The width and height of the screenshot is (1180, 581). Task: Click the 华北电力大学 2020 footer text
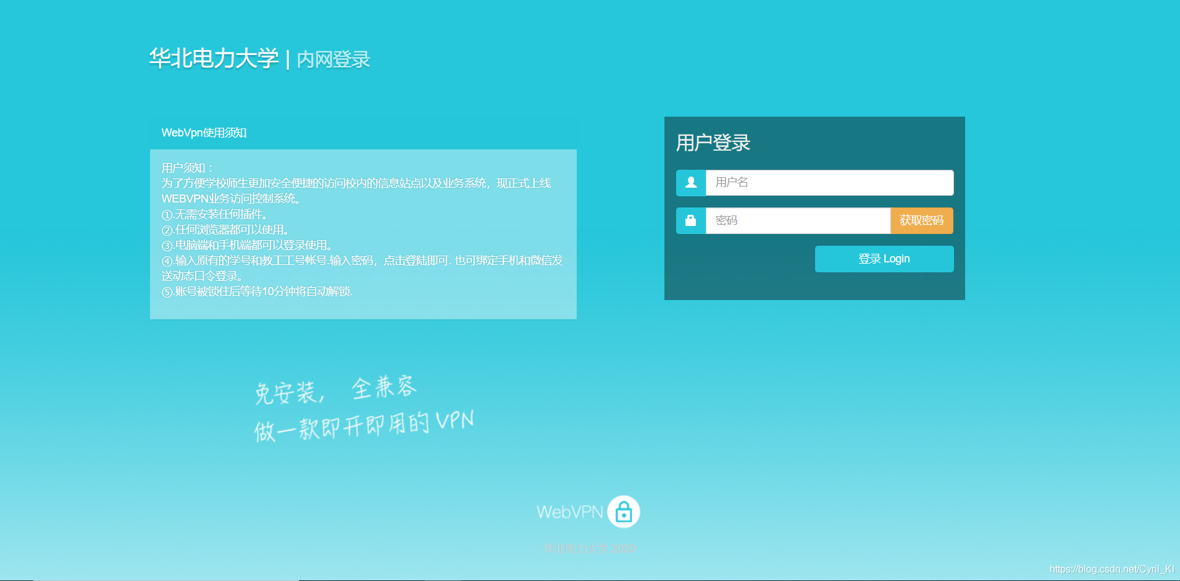[589, 548]
